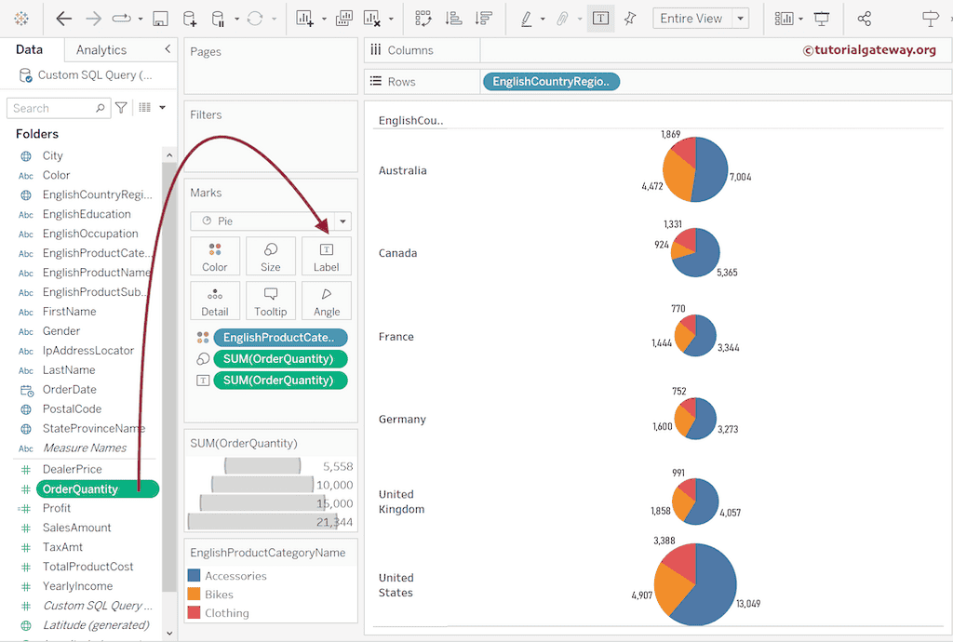This screenshot has width=953, height=642.
Task: Add a new data source
Action: coord(190,19)
